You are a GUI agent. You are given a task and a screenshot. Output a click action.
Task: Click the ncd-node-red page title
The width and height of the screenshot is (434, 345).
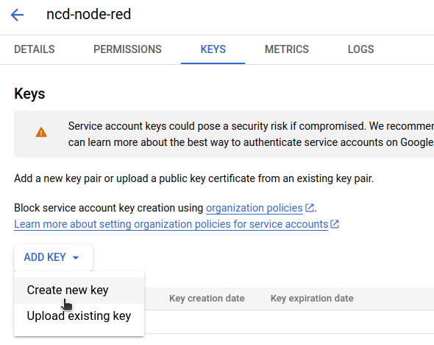(88, 14)
